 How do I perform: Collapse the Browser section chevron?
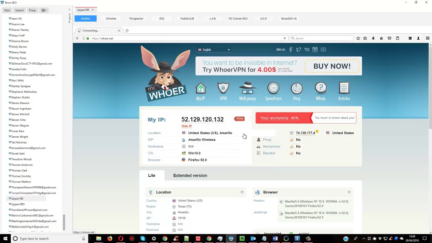coord(349,192)
